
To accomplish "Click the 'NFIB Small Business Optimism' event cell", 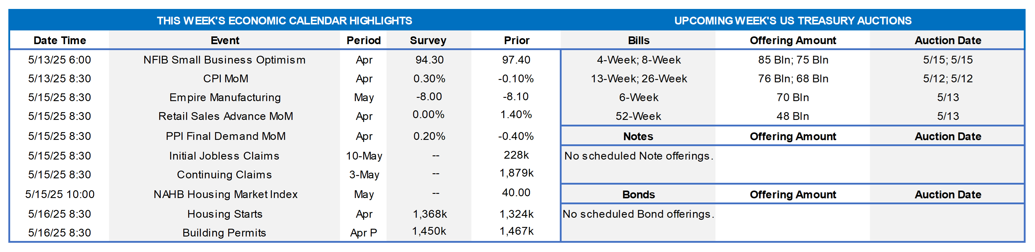I will tap(225, 60).
